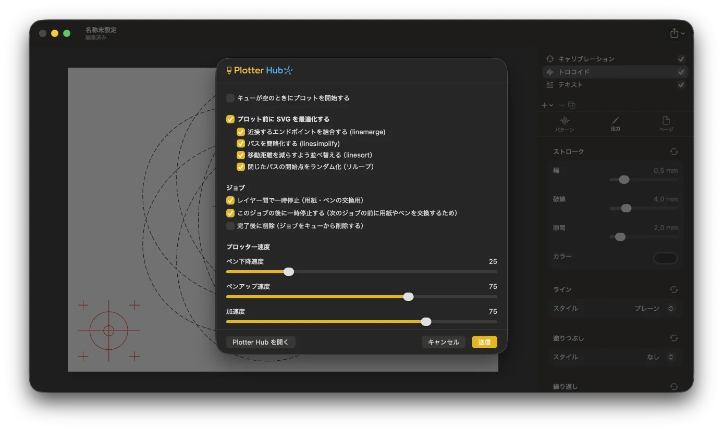
Task: Toggle visibility of トロコイド layer
Action: click(x=681, y=72)
